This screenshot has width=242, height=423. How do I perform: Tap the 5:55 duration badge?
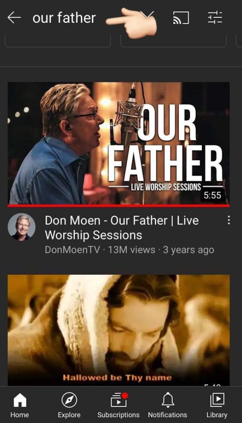[212, 195]
